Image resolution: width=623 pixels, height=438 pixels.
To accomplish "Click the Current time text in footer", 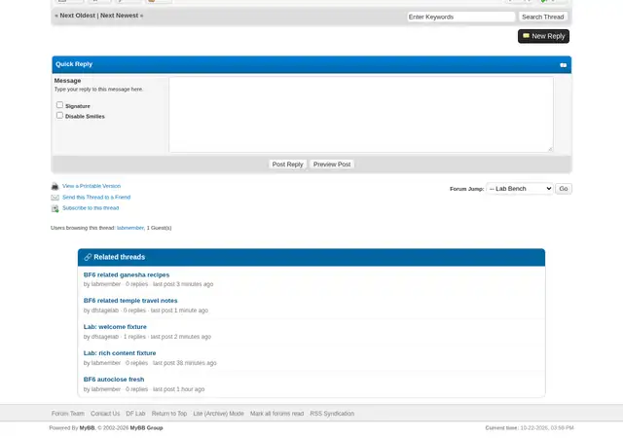I will pos(530,428).
